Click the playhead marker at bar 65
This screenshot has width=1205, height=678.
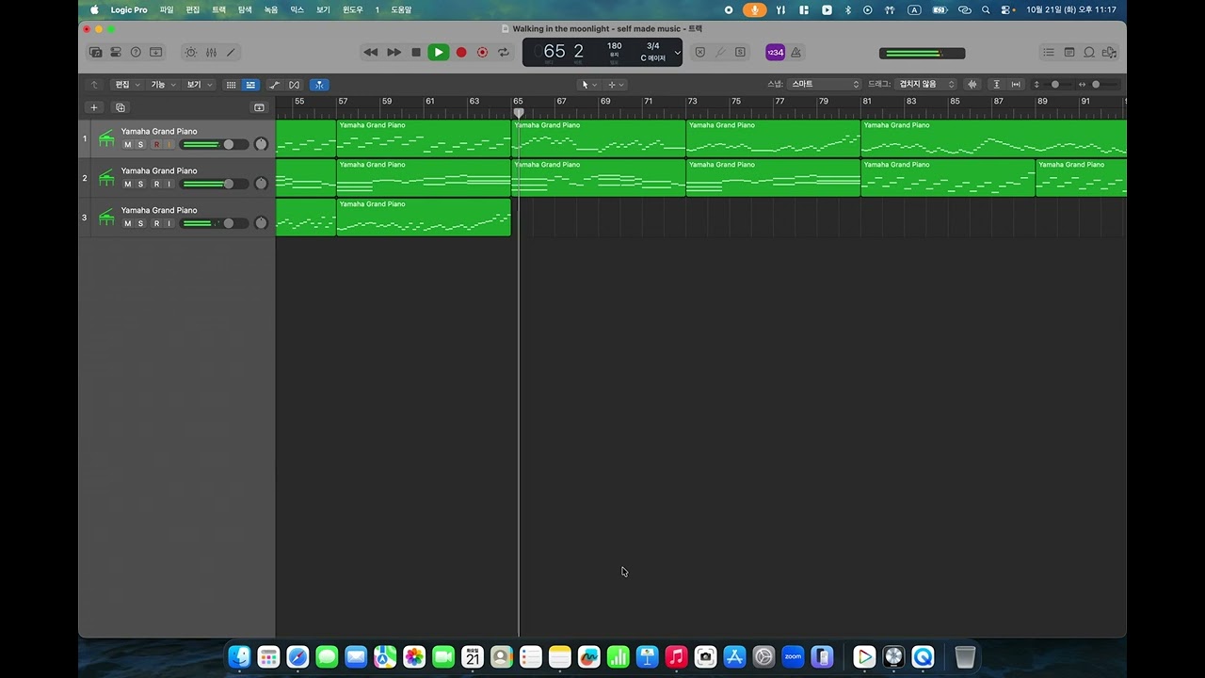click(x=519, y=112)
